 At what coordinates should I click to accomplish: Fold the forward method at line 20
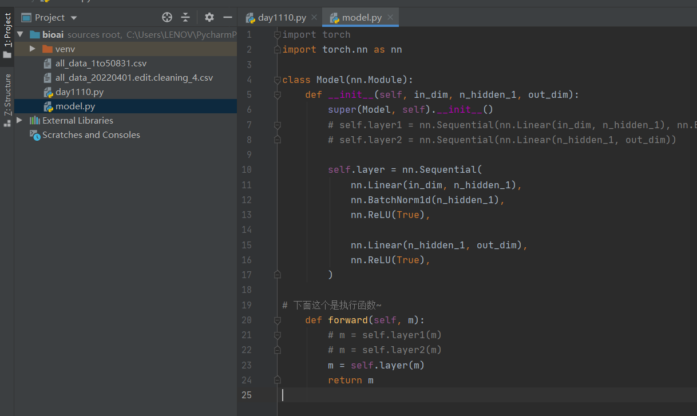pyautogui.click(x=277, y=320)
